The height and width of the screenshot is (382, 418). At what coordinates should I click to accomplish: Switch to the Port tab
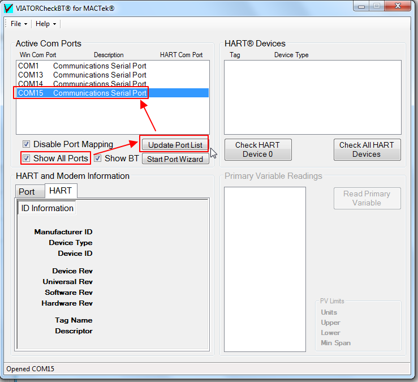pyautogui.click(x=29, y=191)
